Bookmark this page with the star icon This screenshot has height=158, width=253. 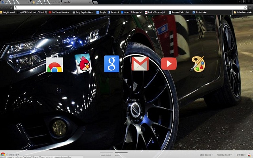click(245, 8)
